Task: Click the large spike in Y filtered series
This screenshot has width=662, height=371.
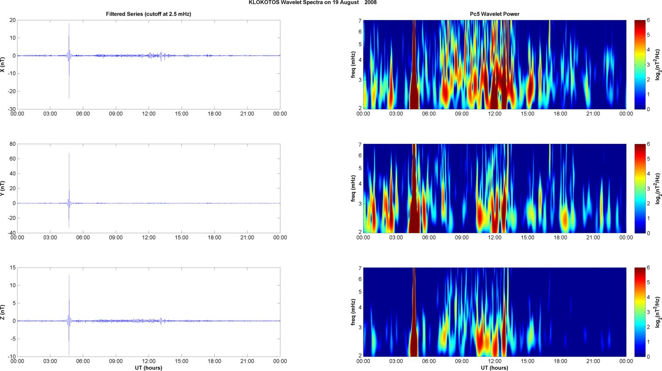Action: point(68,190)
